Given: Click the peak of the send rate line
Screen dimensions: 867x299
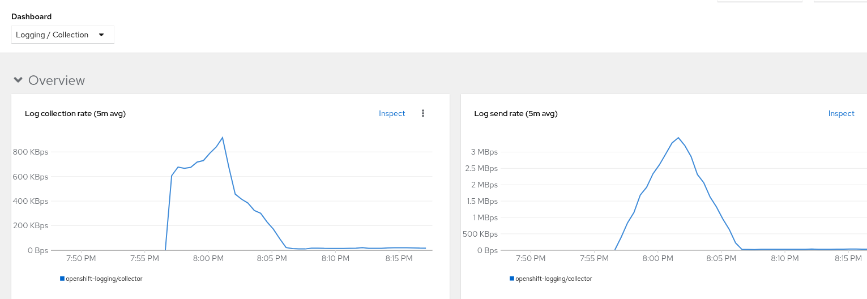Looking at the screenshot, I should pos(678,138).
